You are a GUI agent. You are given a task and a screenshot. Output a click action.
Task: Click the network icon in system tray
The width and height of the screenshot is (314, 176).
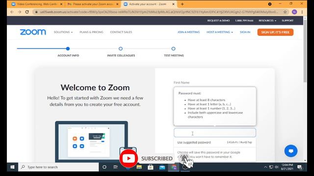pos(271,167)
